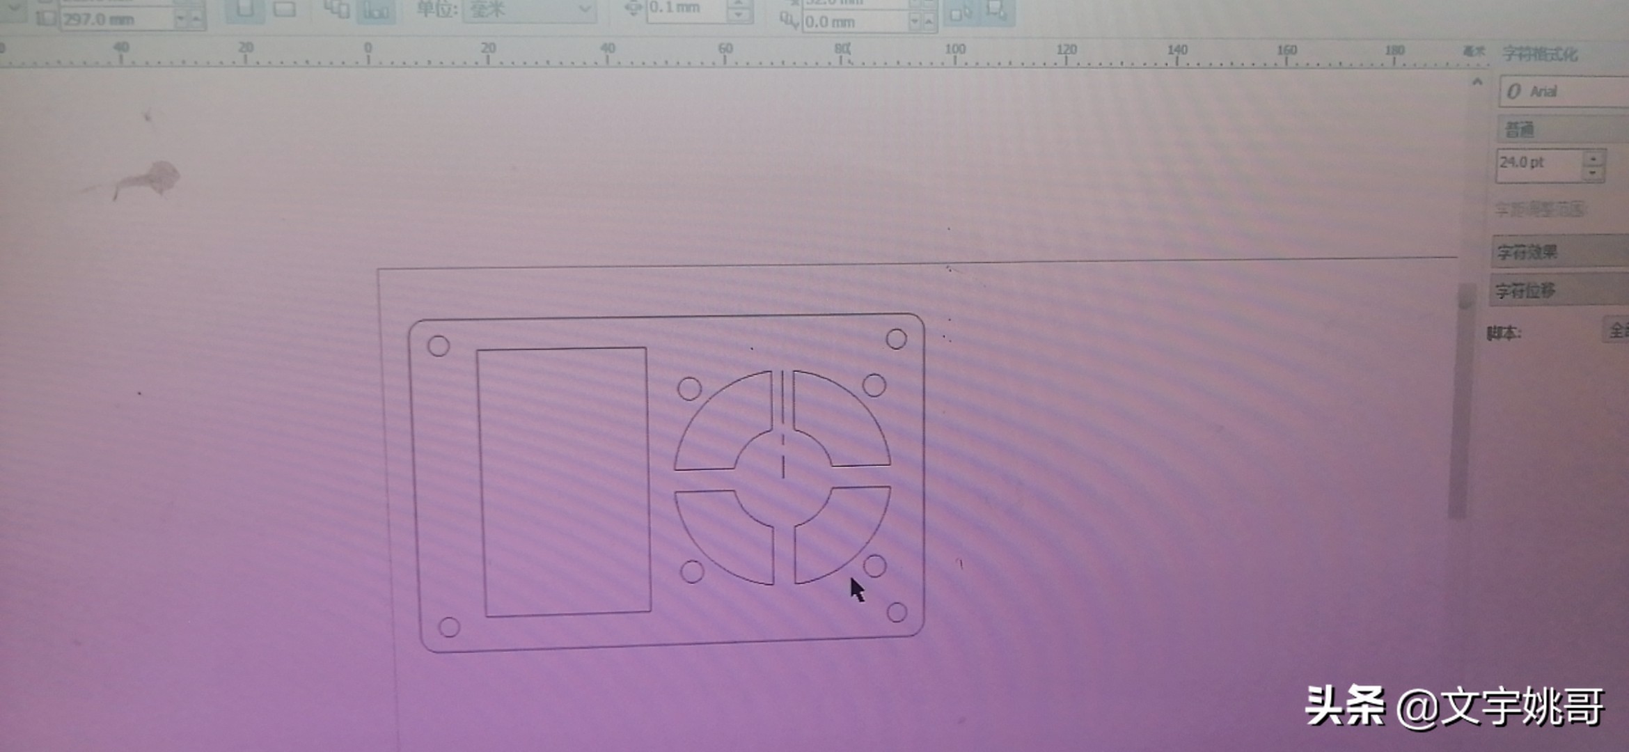Viewport: 1629px width, 752px height.
Task: Click the all pages layout icon
Action: click(337, 8)
